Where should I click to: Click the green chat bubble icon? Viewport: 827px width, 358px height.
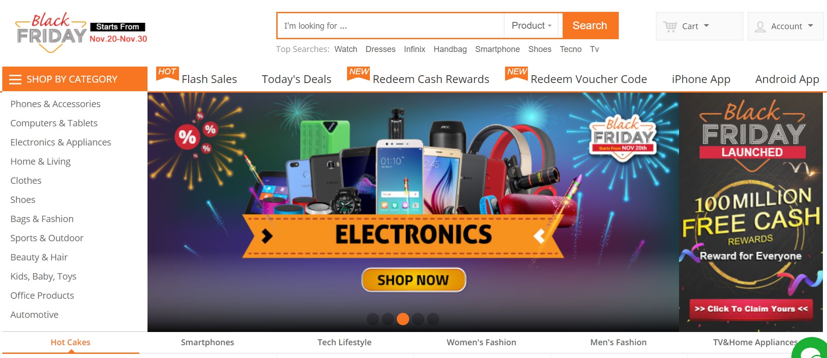click(x=811, y=349)
